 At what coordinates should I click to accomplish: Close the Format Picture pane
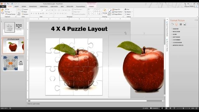(x=197, y=20)
